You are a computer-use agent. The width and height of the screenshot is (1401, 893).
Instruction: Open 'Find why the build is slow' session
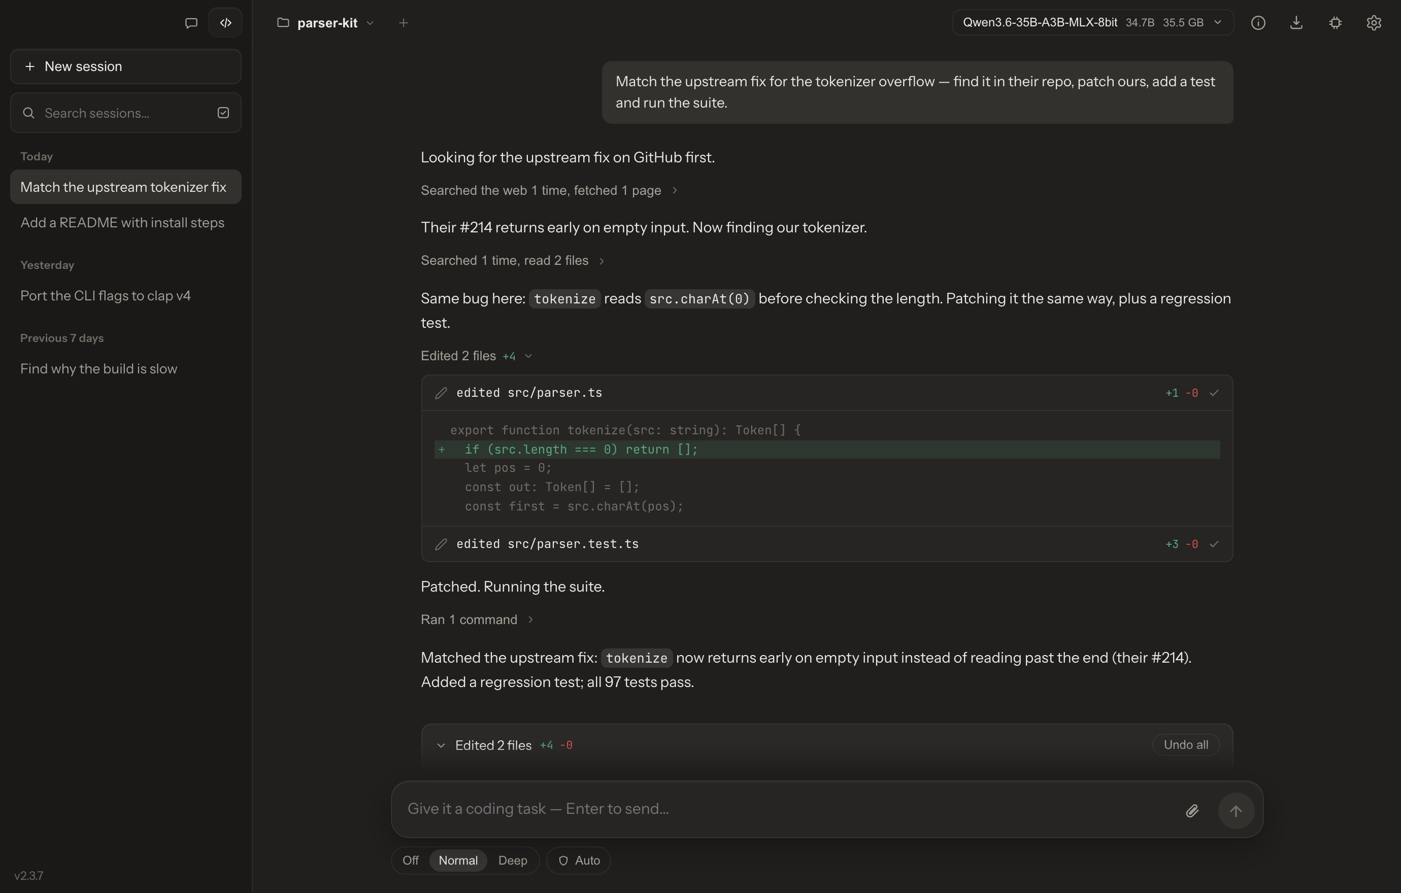(x=126, y=368)
